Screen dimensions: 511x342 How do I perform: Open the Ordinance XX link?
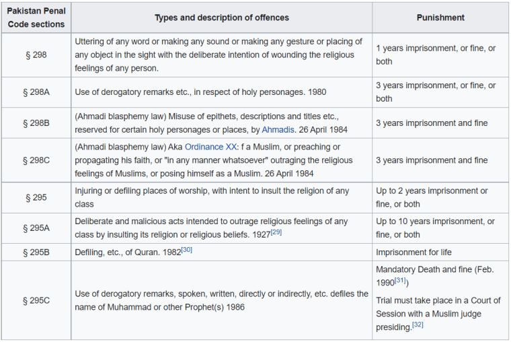(x=210, y=147)
